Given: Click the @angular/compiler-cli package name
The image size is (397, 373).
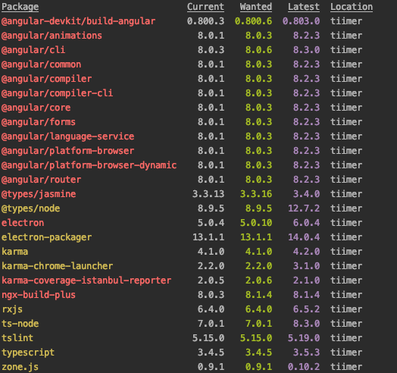Looking at the screenshot, I should 57,93.
